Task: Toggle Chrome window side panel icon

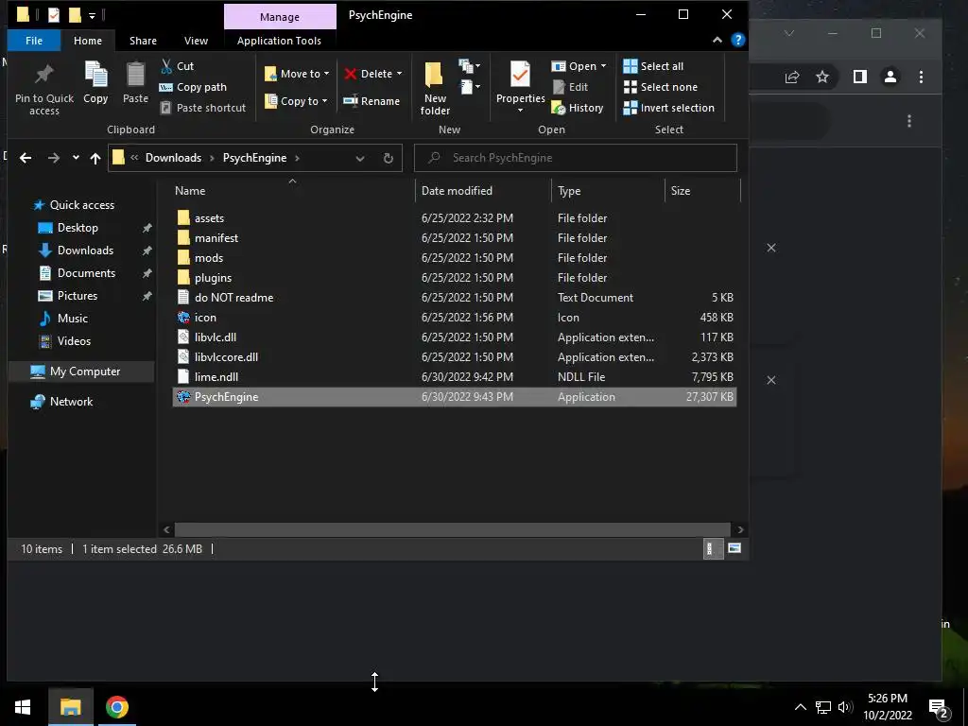Action: coord(860,77)
